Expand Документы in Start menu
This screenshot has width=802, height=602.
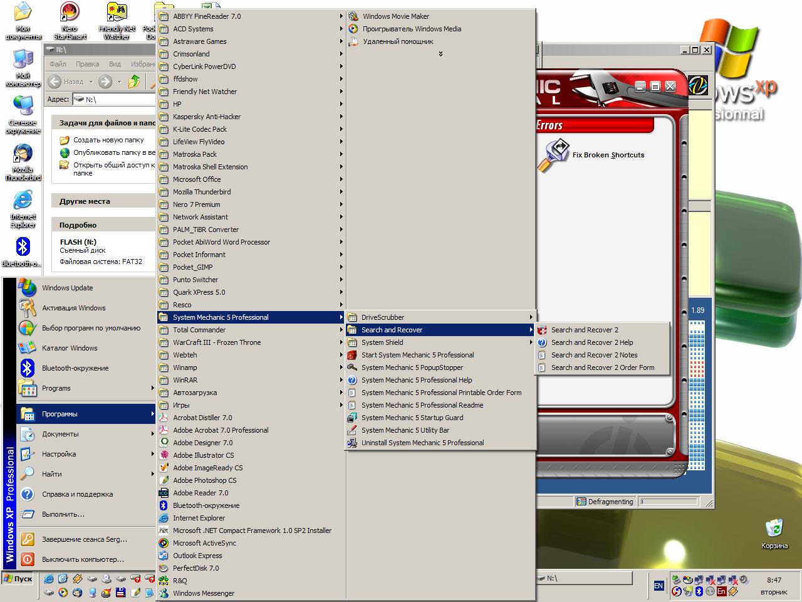86,434
